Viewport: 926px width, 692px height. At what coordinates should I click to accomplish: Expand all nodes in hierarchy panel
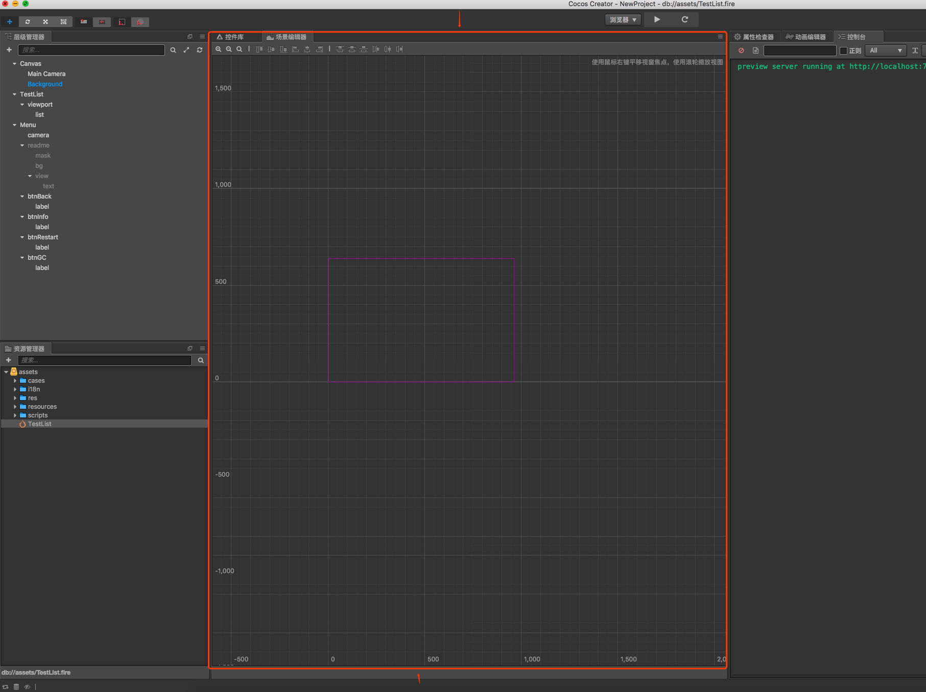186,50
